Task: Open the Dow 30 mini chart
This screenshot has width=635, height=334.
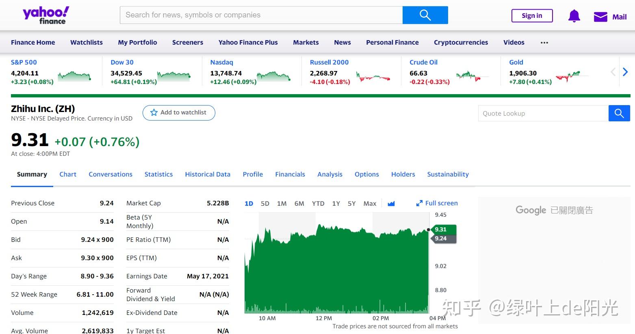Action: point(174,75)
